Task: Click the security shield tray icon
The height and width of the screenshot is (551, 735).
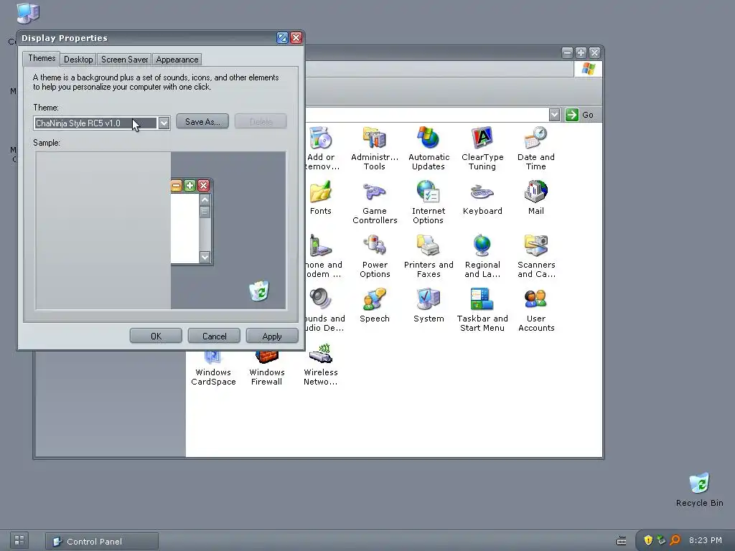Action: tap(648, 540)
